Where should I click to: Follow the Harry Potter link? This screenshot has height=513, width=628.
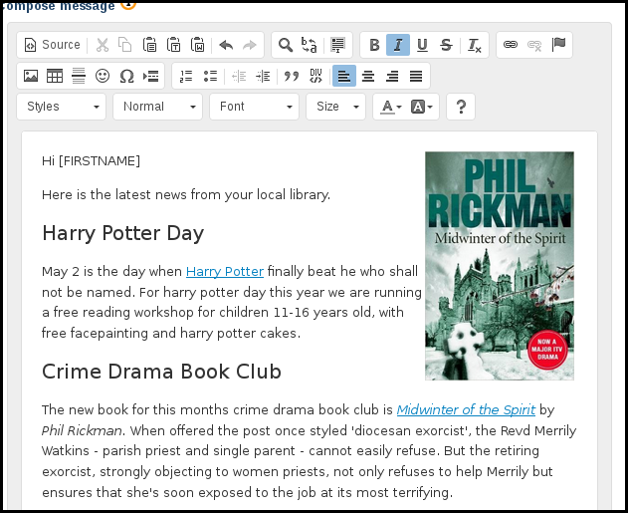225,272
